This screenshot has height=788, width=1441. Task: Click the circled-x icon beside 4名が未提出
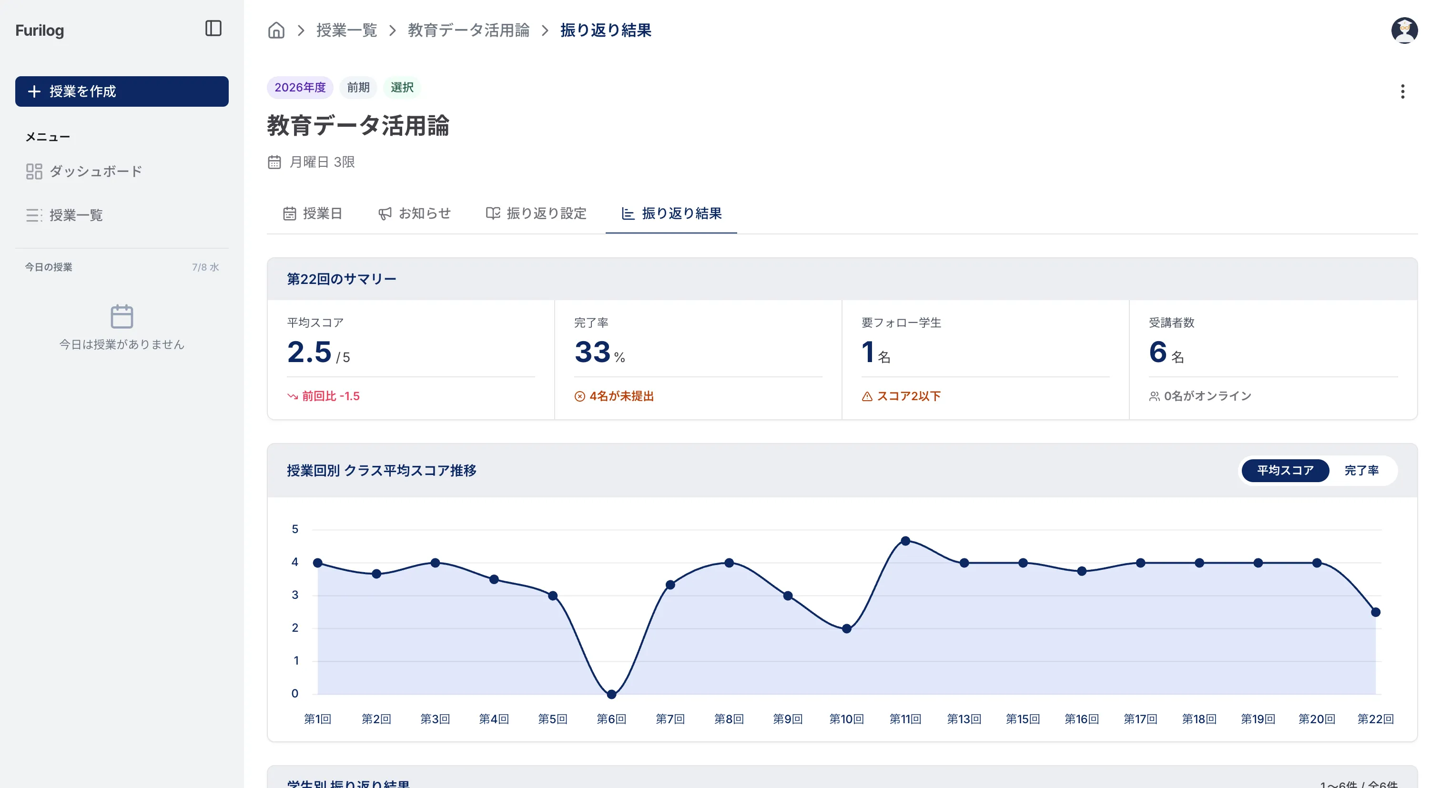pos(580,396)
